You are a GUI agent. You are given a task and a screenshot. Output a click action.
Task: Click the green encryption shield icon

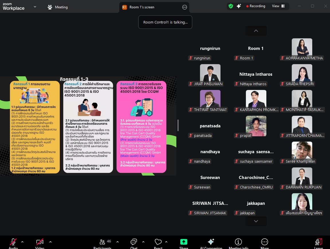(231, 6)
